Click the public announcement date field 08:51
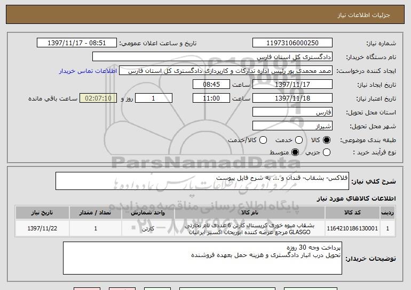The image size is (411, 290). pos(77,43)
